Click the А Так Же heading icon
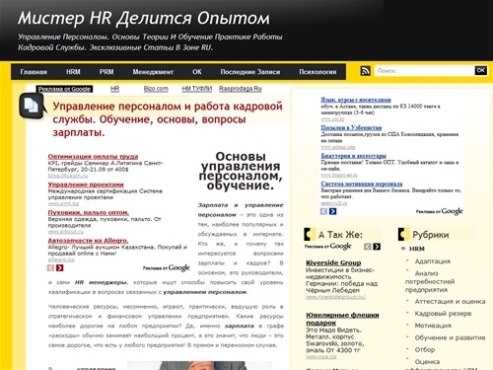 pyautogui.click(x=310, y=235)
